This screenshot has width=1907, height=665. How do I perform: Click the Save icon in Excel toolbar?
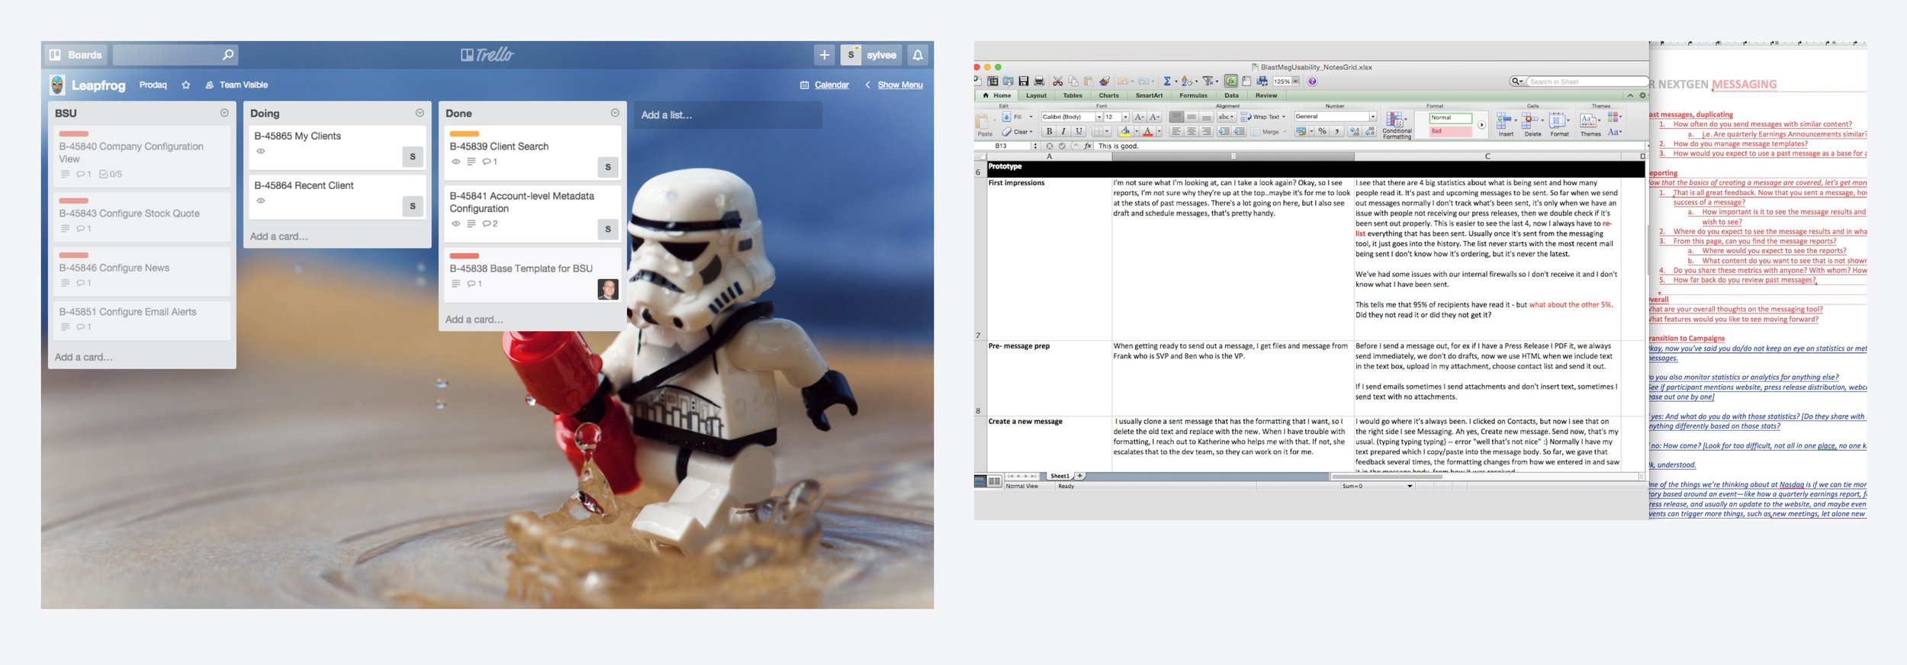click(x=1024, y=81)
